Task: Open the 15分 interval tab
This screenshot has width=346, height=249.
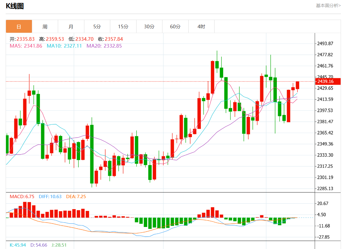Action: click(123, 26)
